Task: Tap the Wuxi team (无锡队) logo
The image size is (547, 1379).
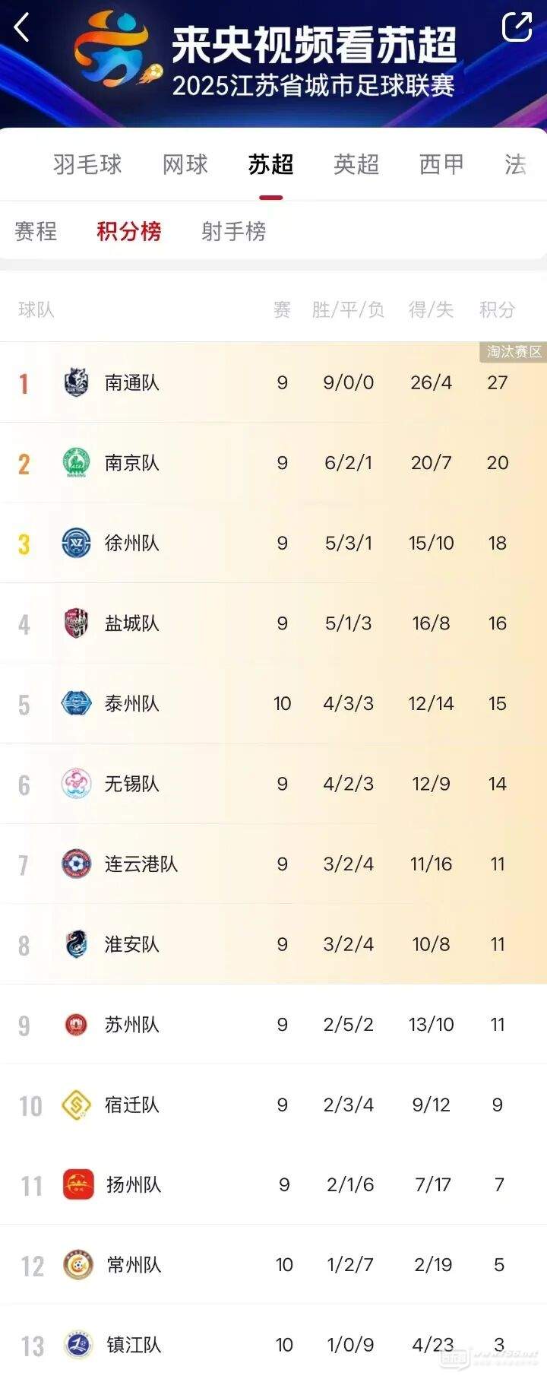Action: point(77,784)
